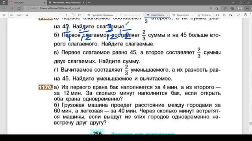
Task: Select the Стереть eraser tool
Action: click(x=204, y=15)
